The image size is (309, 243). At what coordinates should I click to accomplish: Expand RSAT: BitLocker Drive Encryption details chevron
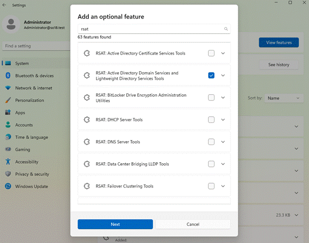pyautogui.click(x=223, y=98)
